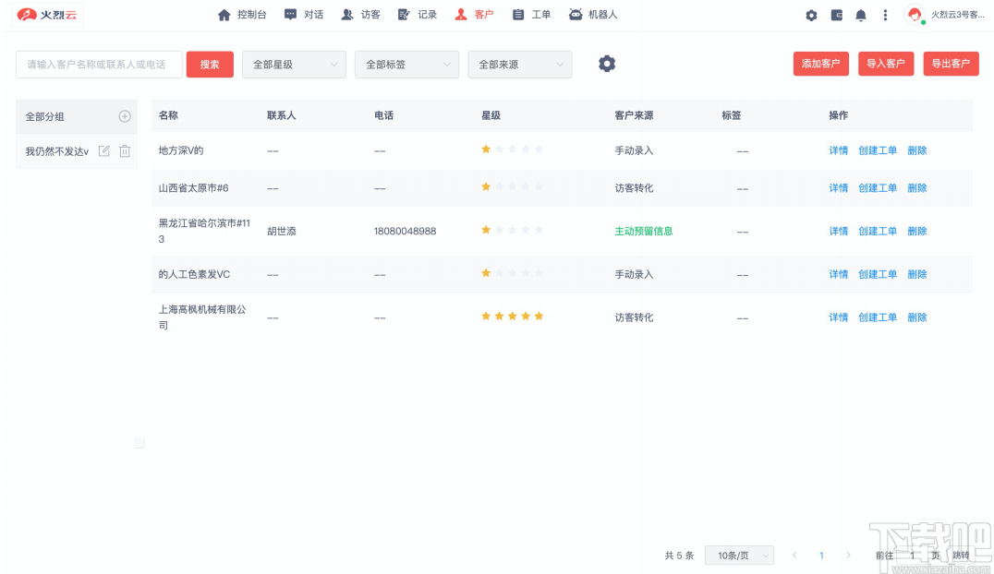Edit the 我仍然不发达v group
Screen dimensions: 994x574
coord(104,150)
